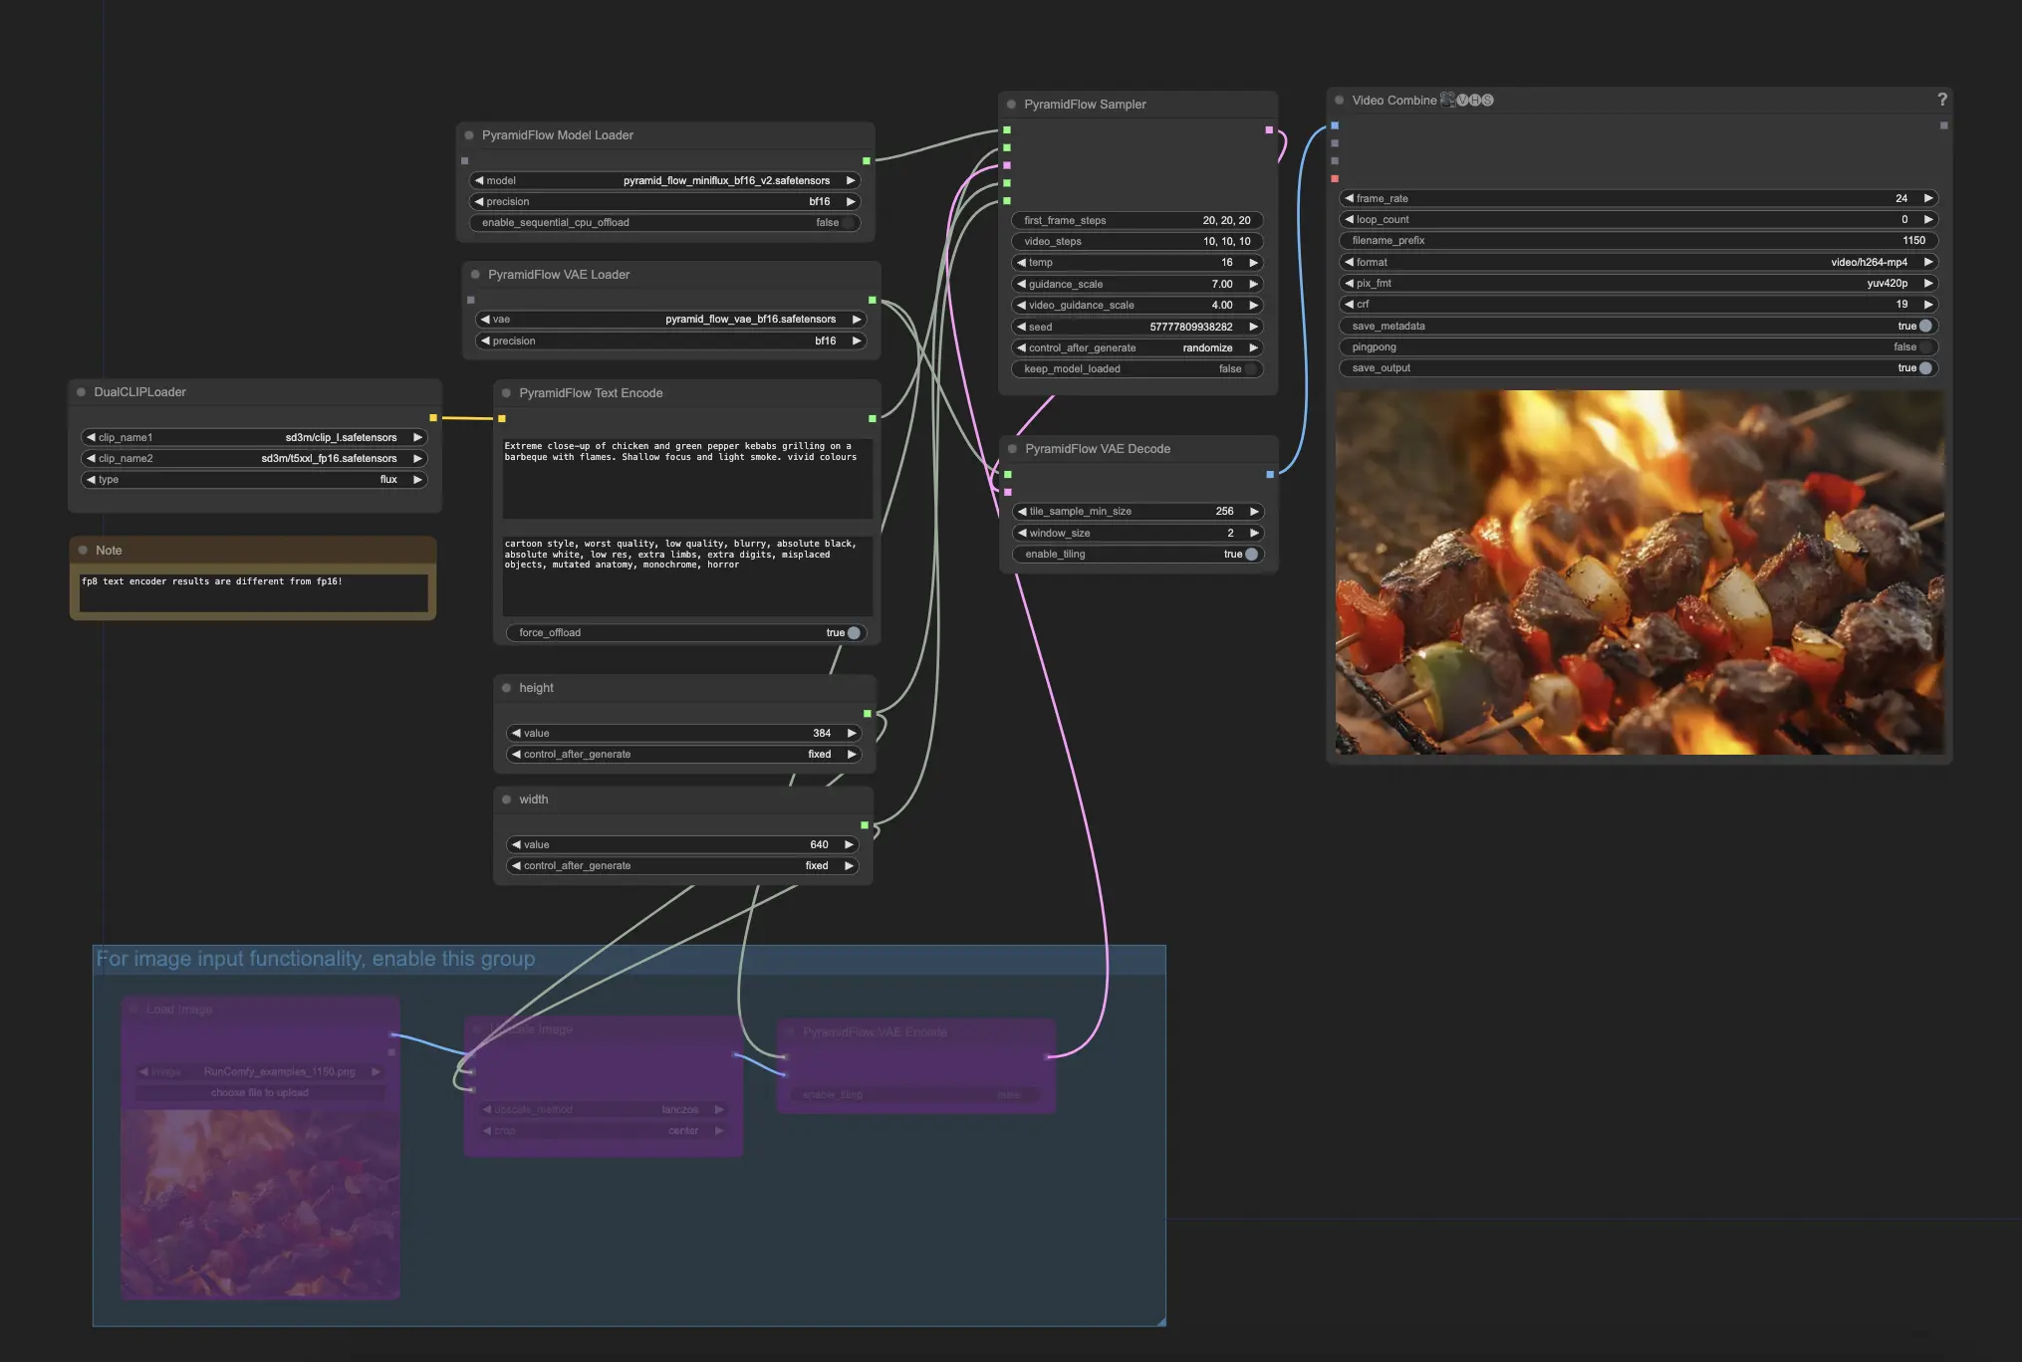Click the height node green output socket

tap(868, 714)
